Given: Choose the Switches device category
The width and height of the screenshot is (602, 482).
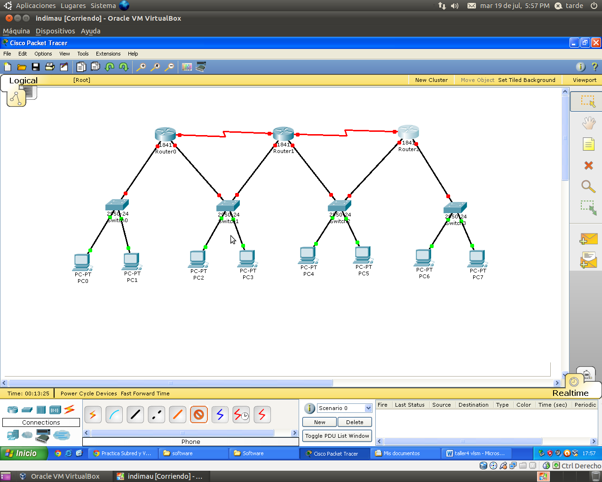Looking at the screenshot, I should pos(27,410).
